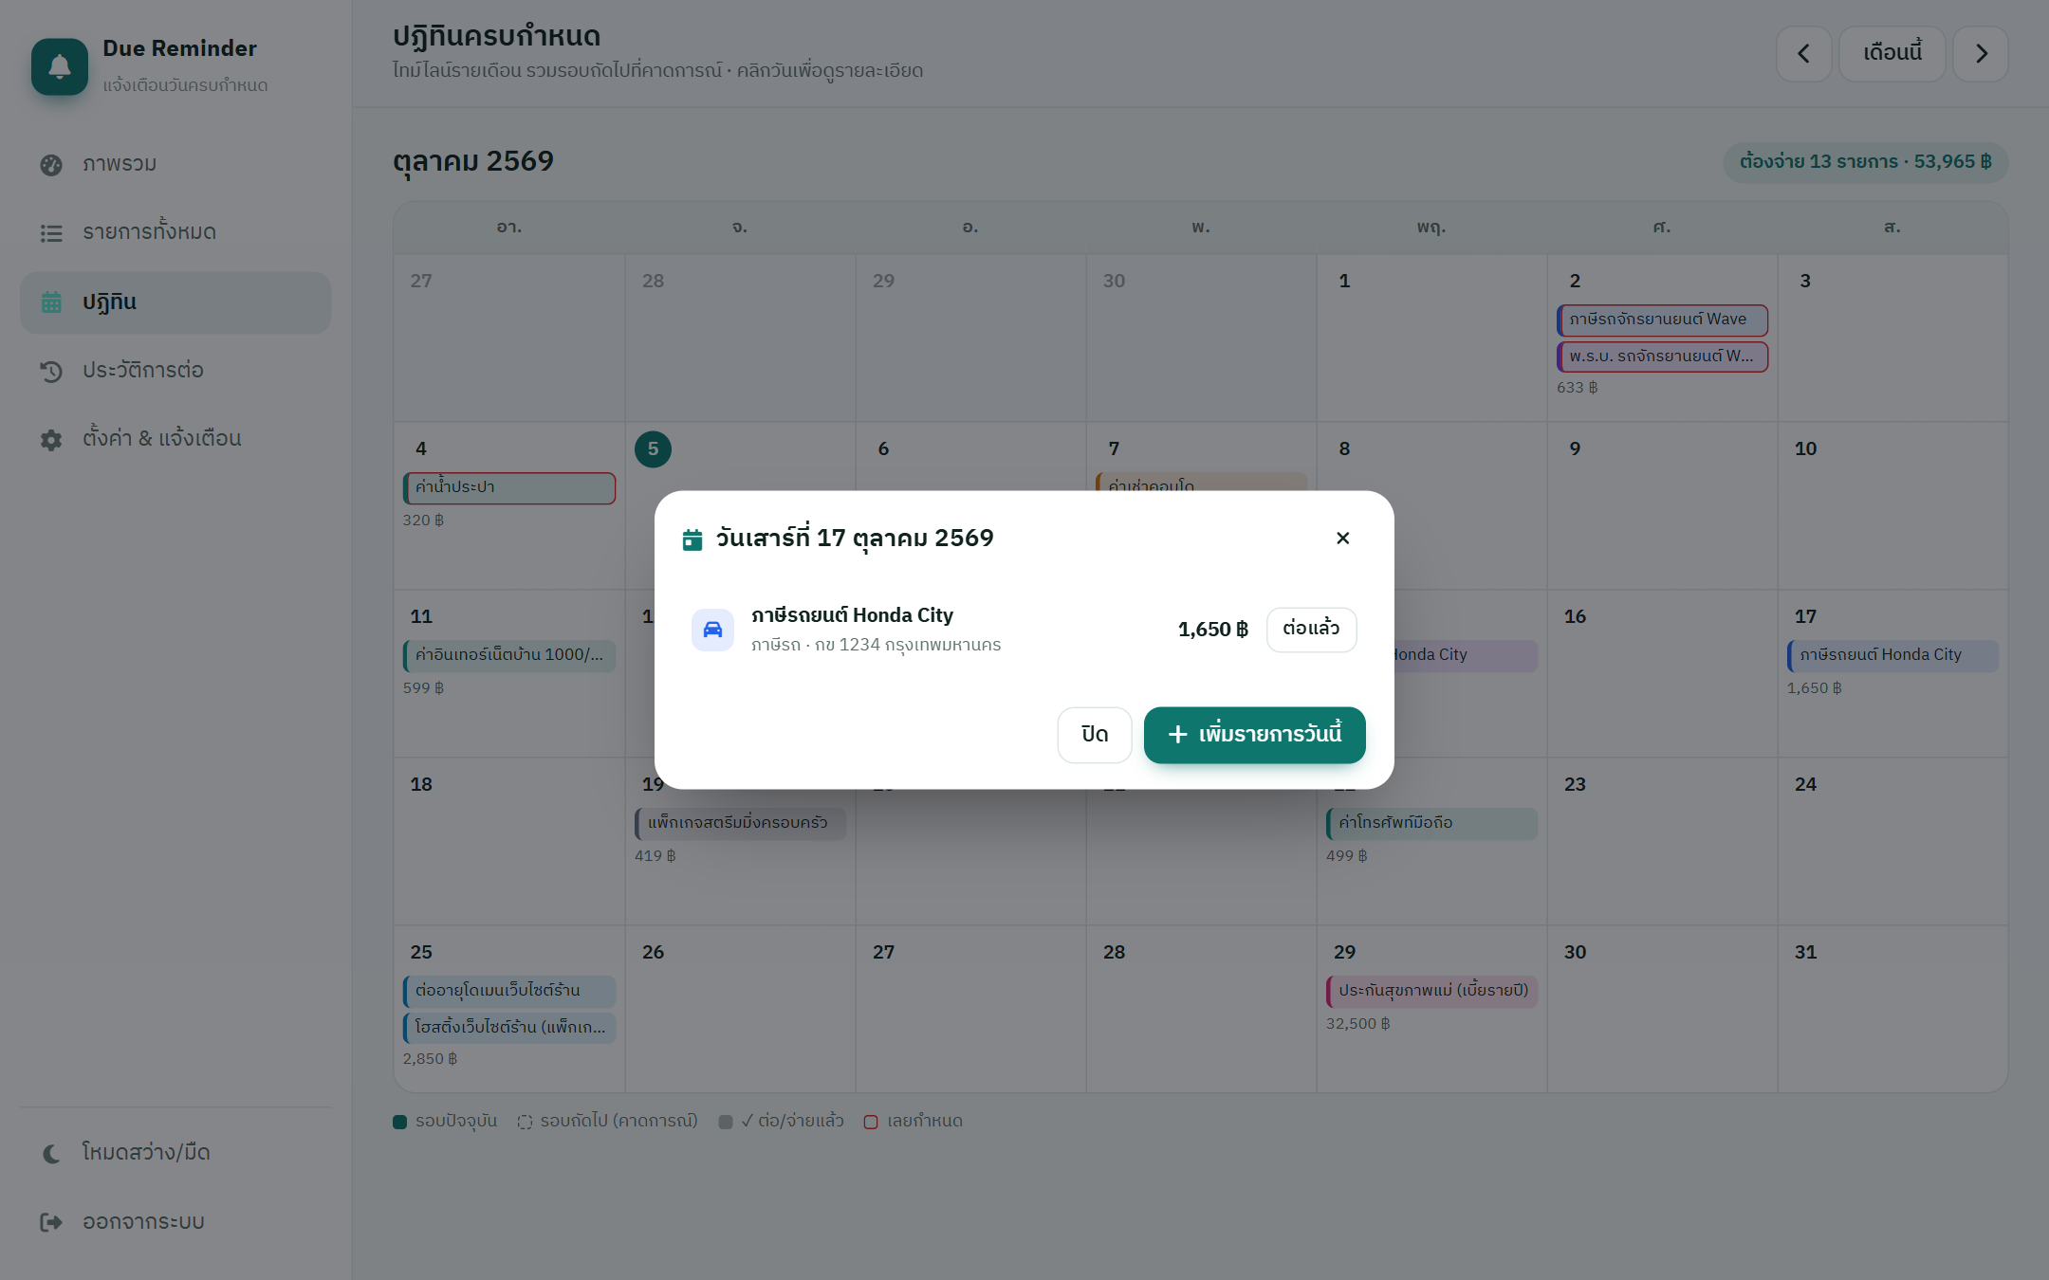Click the ออกจากระบบ logout icon
Screen dimensions: 2049x1280
point(51,1222)
